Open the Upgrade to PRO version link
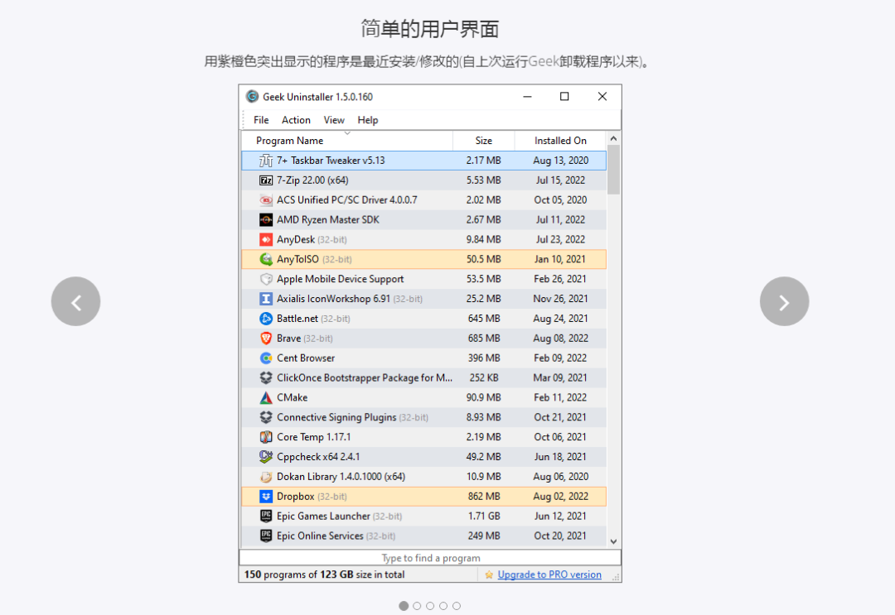 tap(549, 574)
